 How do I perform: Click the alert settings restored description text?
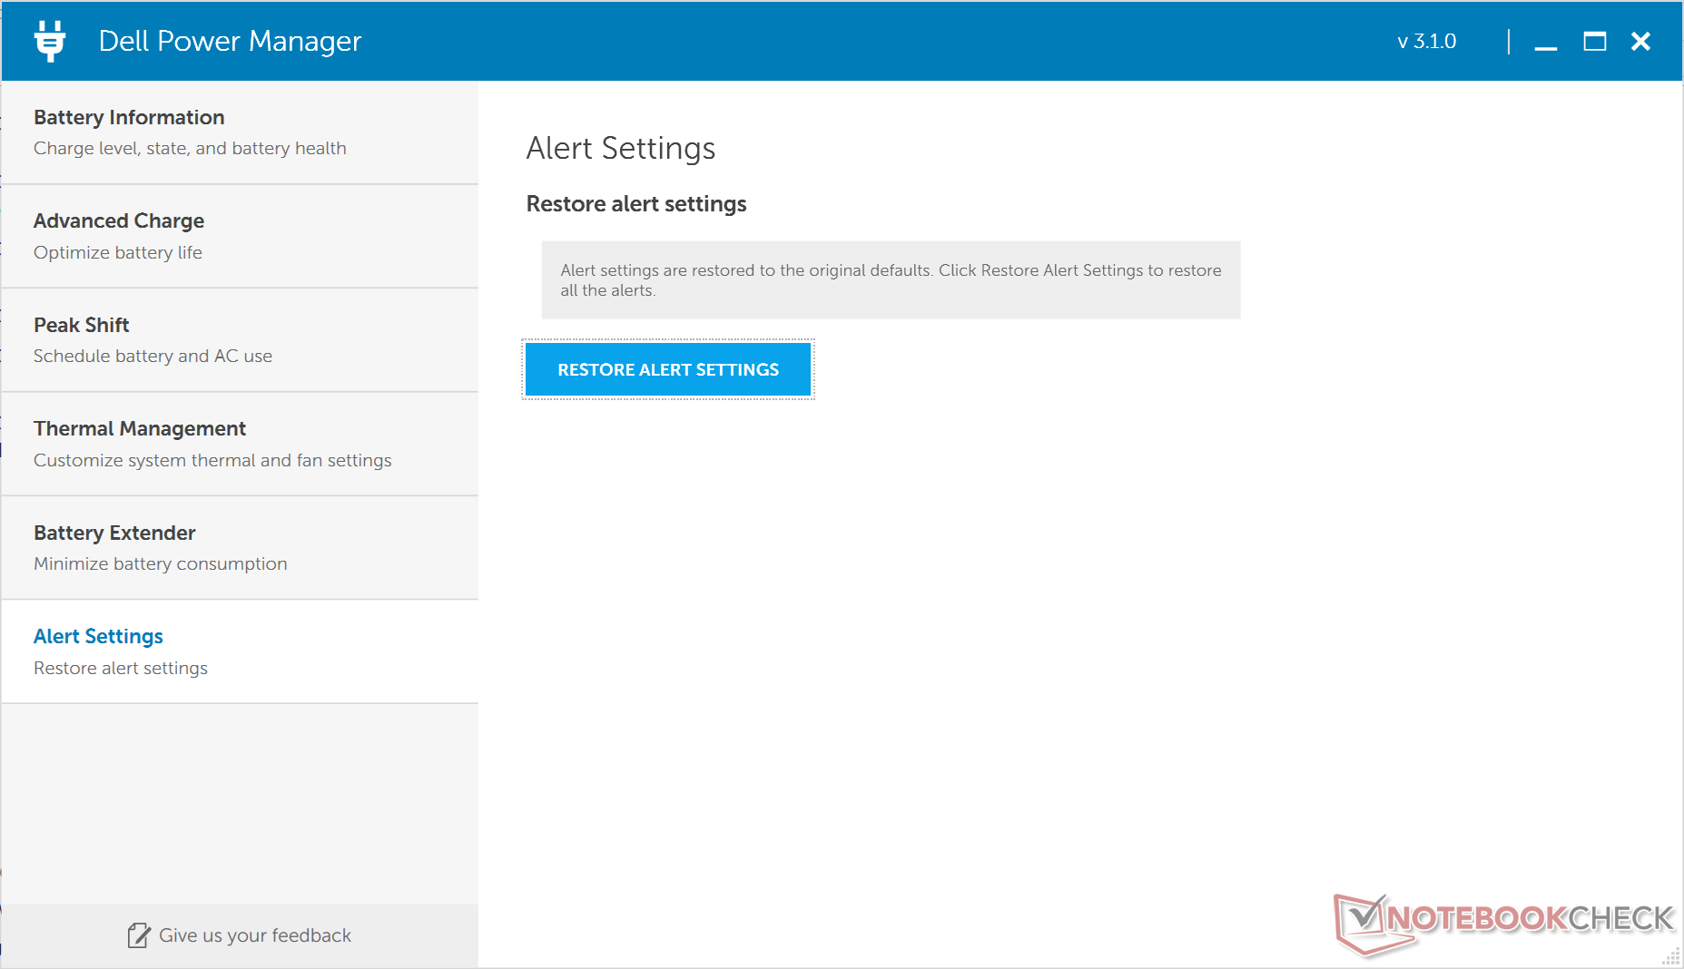[891, 280]
